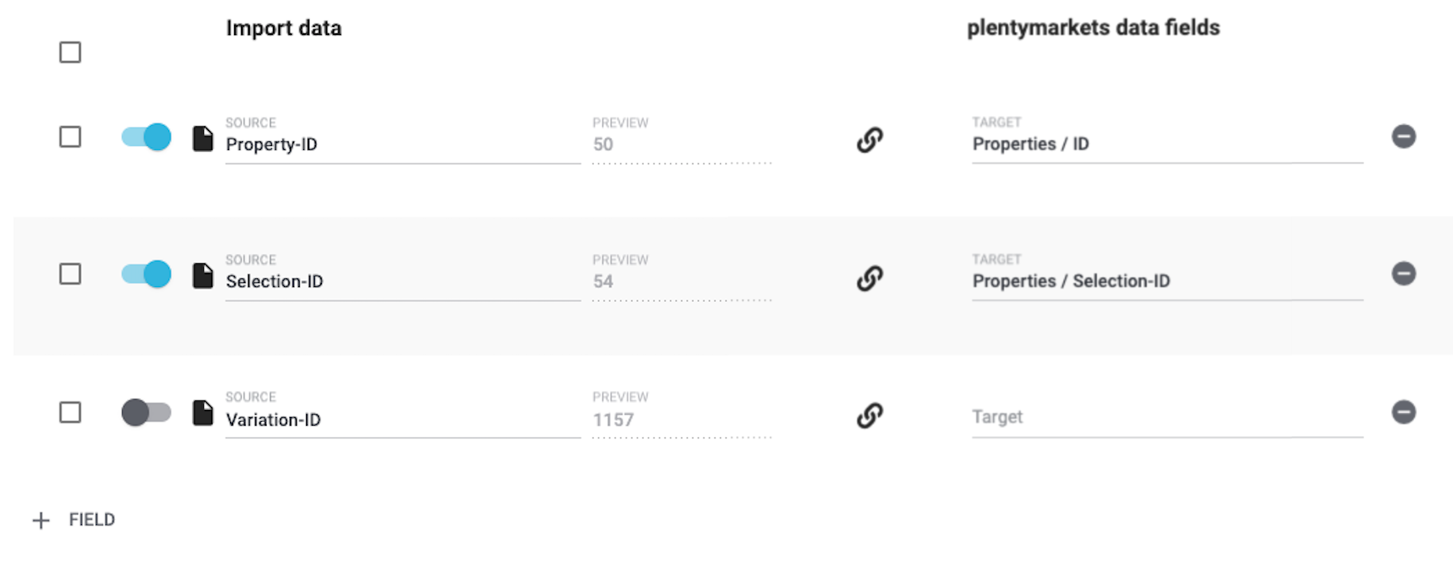Click the Properties / ID target field

(x=1167, y=144)
